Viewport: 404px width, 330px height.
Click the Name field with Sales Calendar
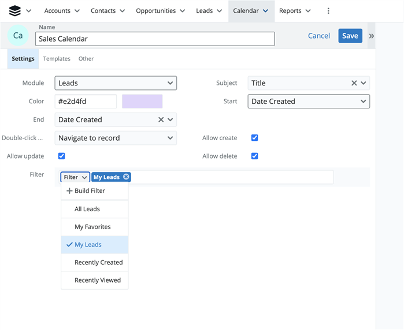[x=154, y=39]
